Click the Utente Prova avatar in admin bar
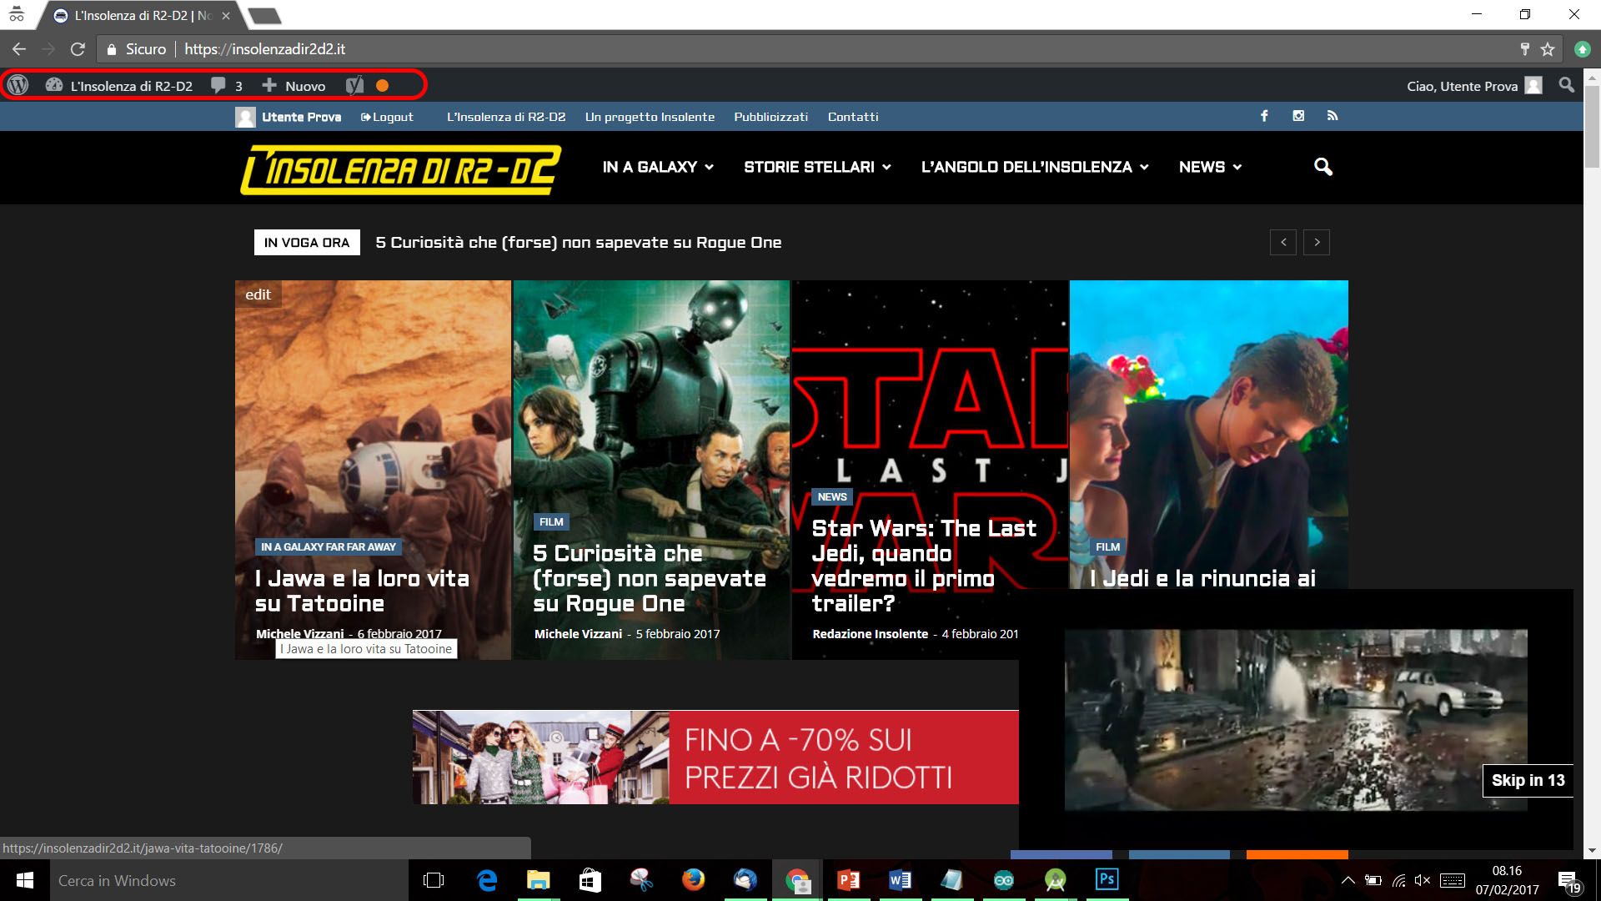The width and height of the screenshot is (1601, 901). 1533,86
